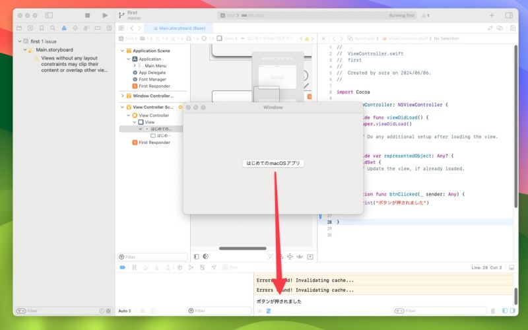Viewport: 528px width, 330px height.
Task: Pause program execution in debug bar
Action: click(135, 267)
